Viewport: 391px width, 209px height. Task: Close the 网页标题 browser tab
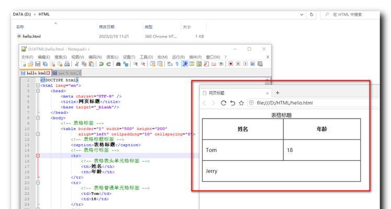point(267,93)
